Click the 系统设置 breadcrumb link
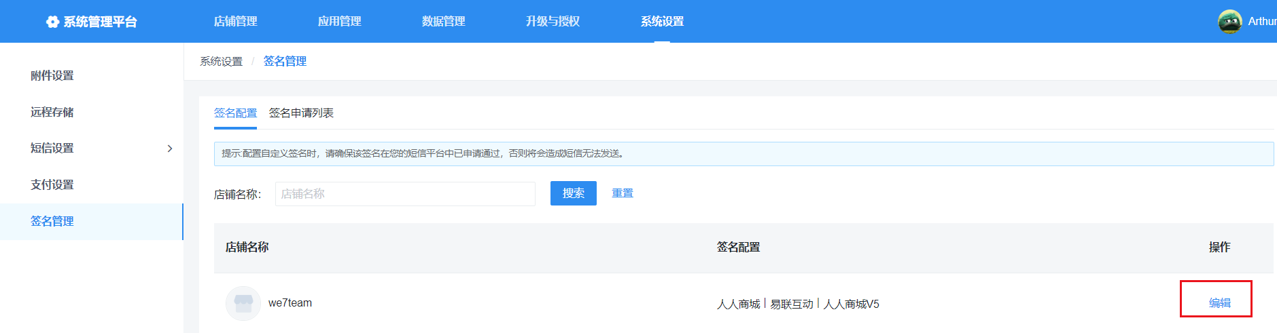Viewport: 1277px width, 333px height. pos(221,61)
